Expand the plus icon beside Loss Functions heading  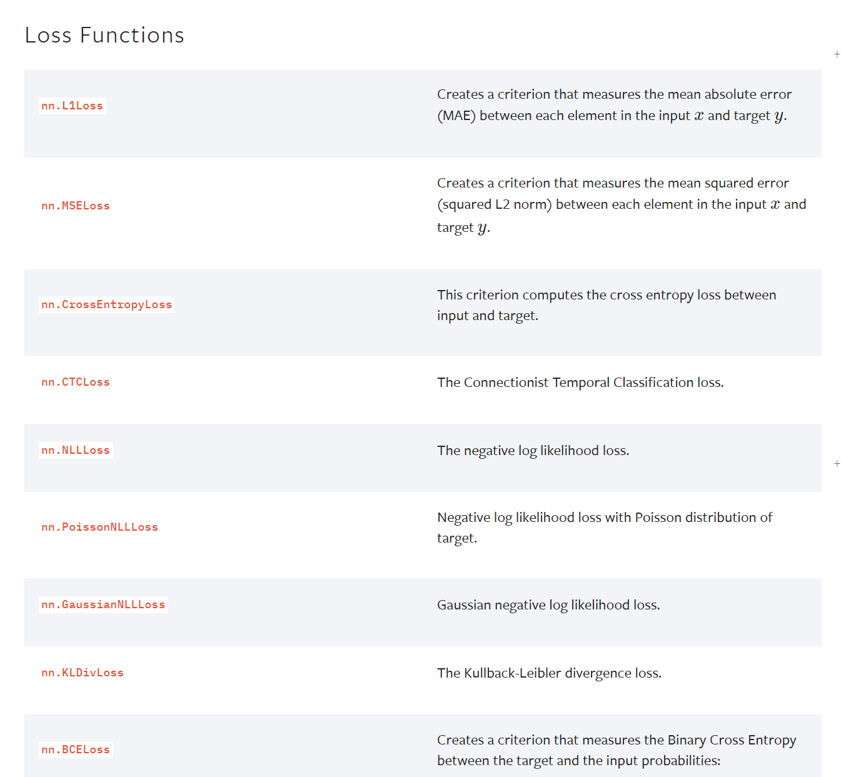[x=837, y=54]
